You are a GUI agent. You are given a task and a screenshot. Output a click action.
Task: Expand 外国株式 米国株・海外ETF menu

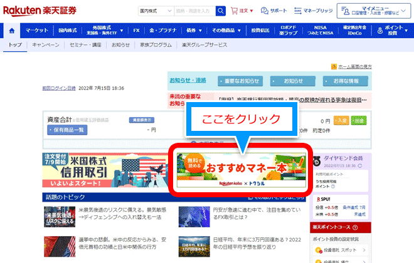(105, 31)
